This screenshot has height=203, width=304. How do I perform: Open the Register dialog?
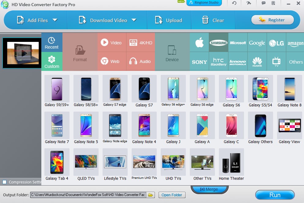tap(272, 20)
